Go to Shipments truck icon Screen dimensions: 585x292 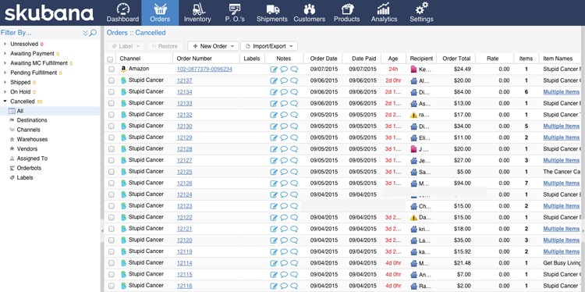[x=273, y=9]
